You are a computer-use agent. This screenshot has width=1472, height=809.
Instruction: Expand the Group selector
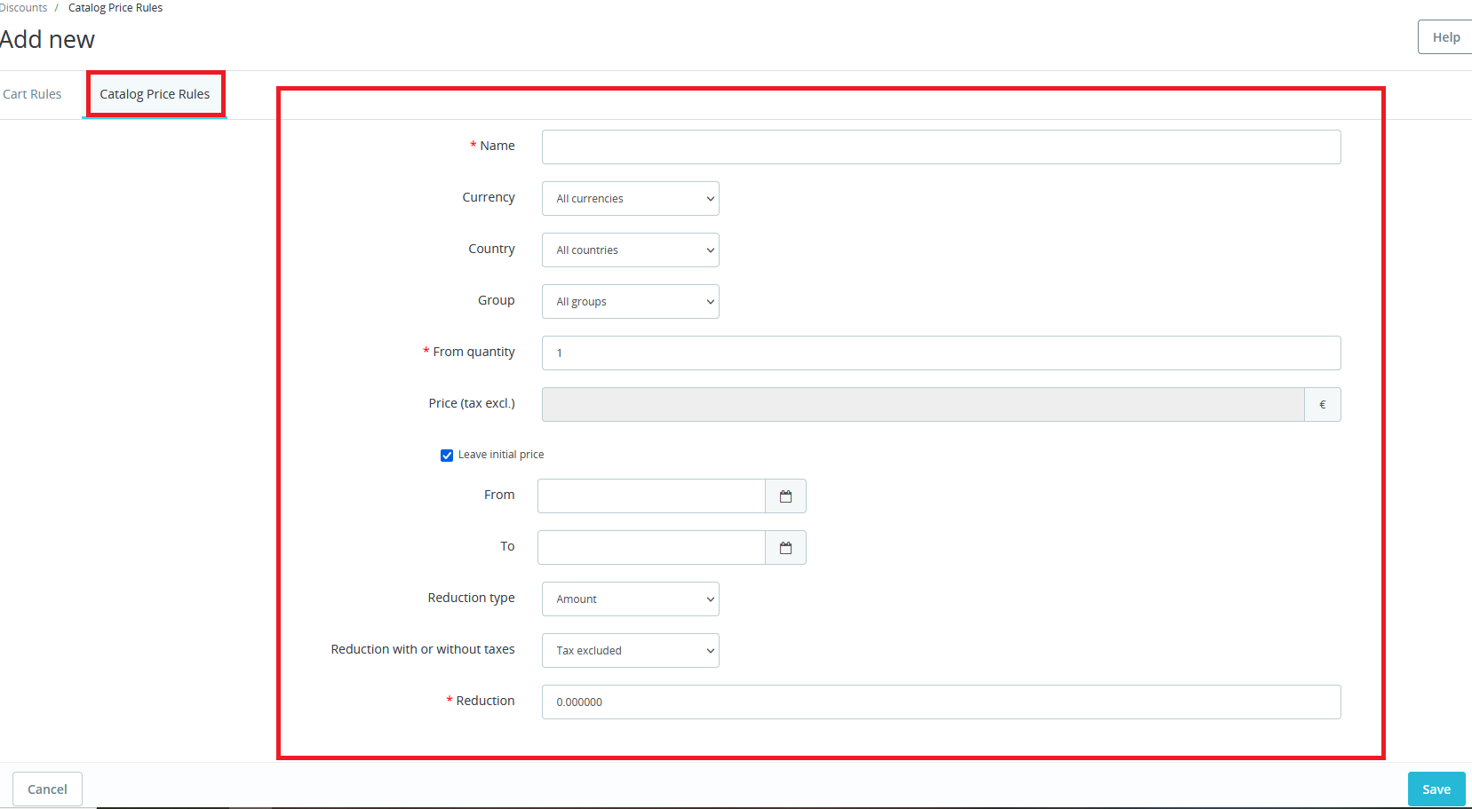point(630,302)
